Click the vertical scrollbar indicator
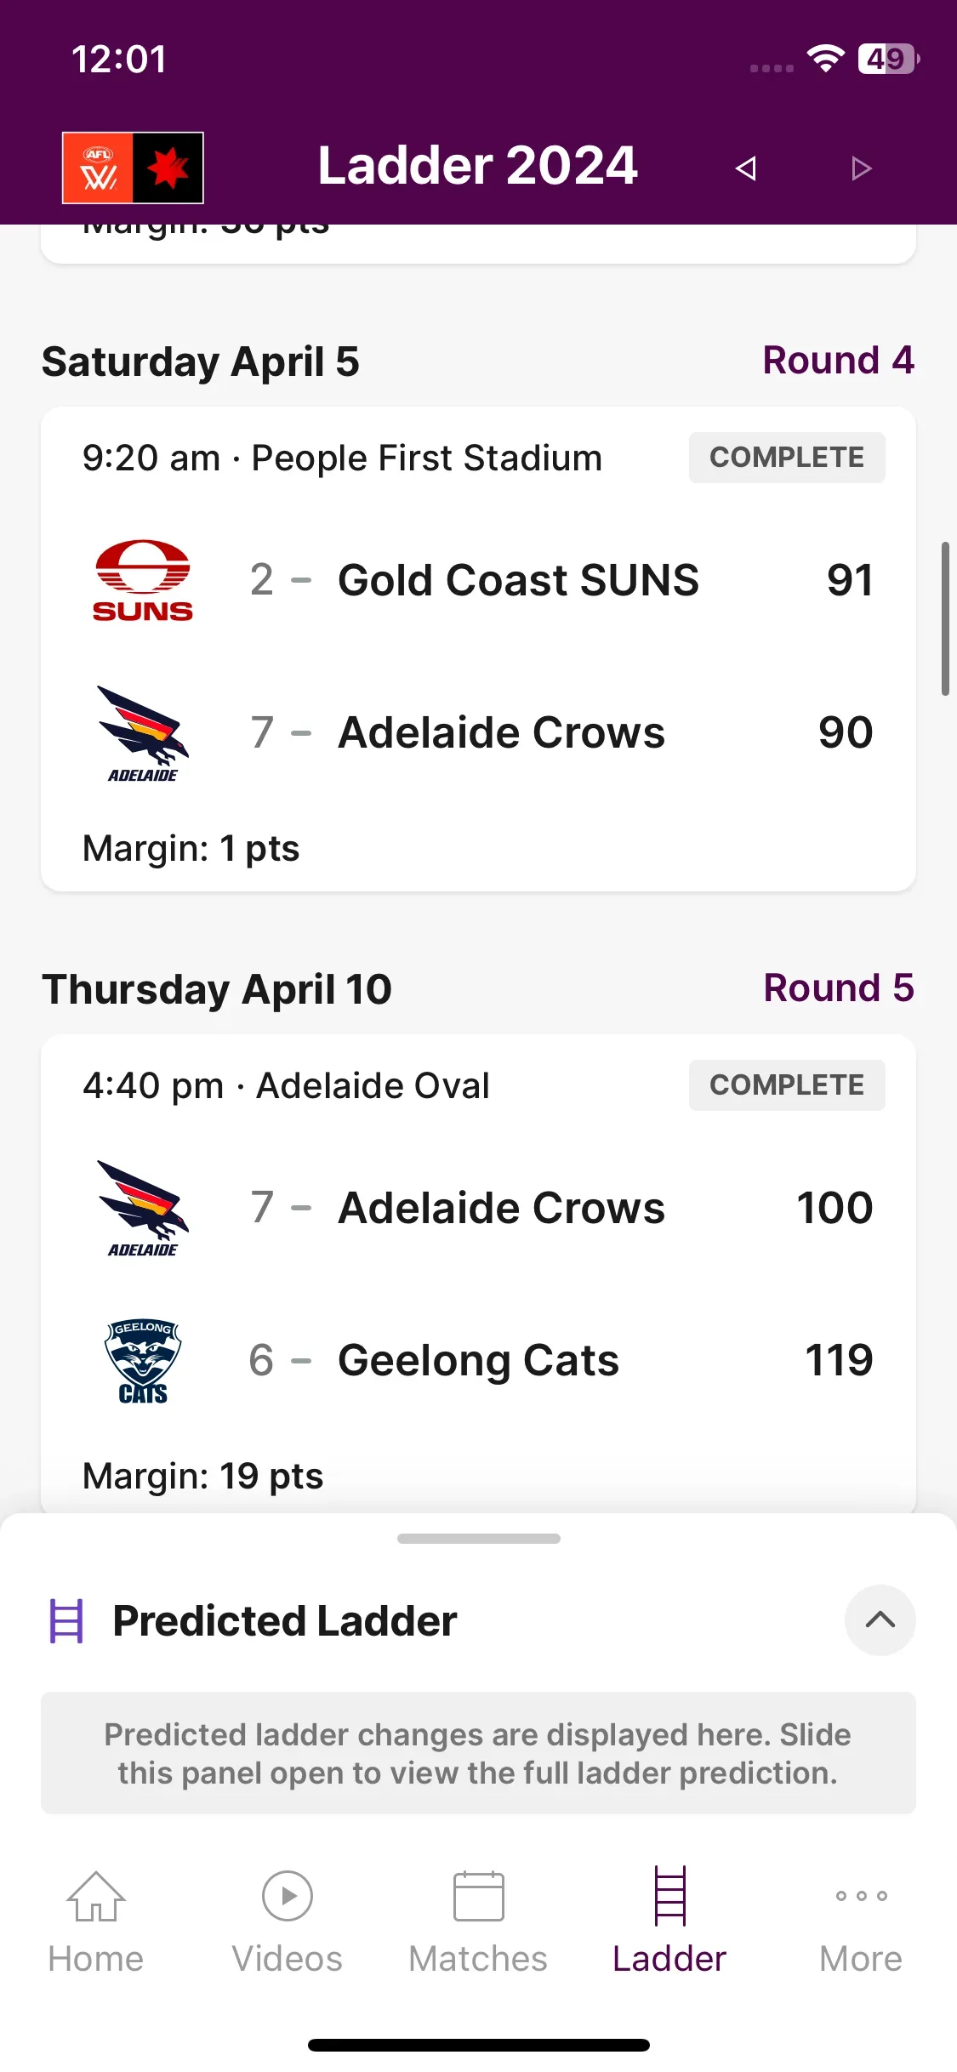The image size is (957, 2072). click(x=945, y=618)
